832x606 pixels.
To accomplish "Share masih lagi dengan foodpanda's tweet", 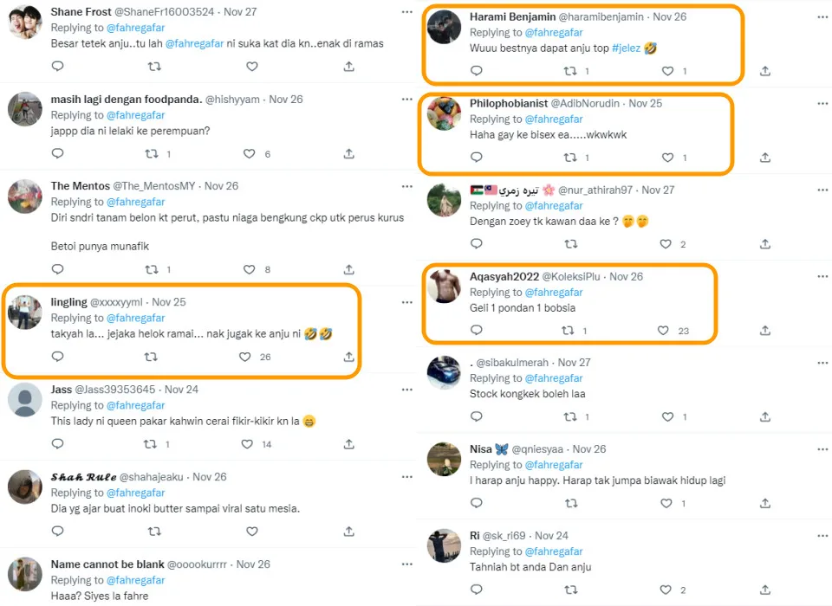I will (348, 153).
